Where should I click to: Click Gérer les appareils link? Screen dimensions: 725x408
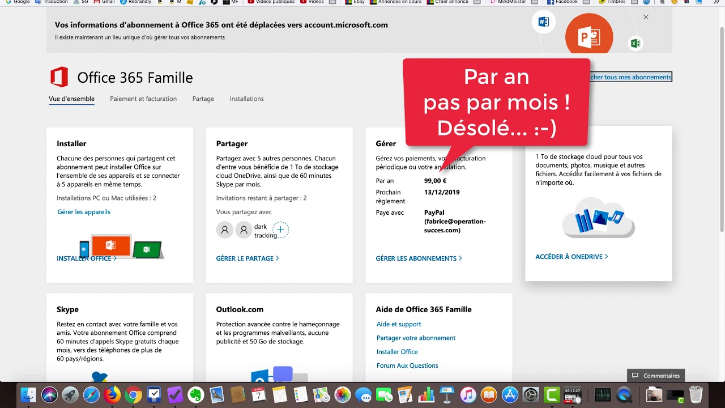pyautogui.click(x=84, y=212)
